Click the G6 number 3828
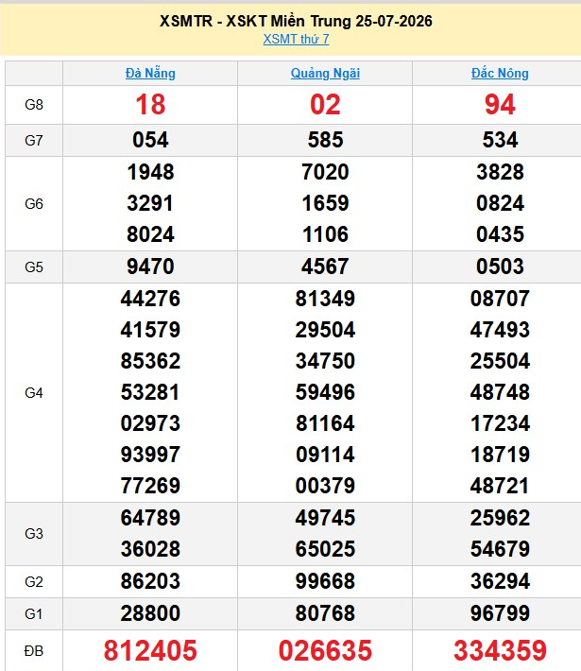This screenshot has height=671, width=581. [x=500, y=172]
